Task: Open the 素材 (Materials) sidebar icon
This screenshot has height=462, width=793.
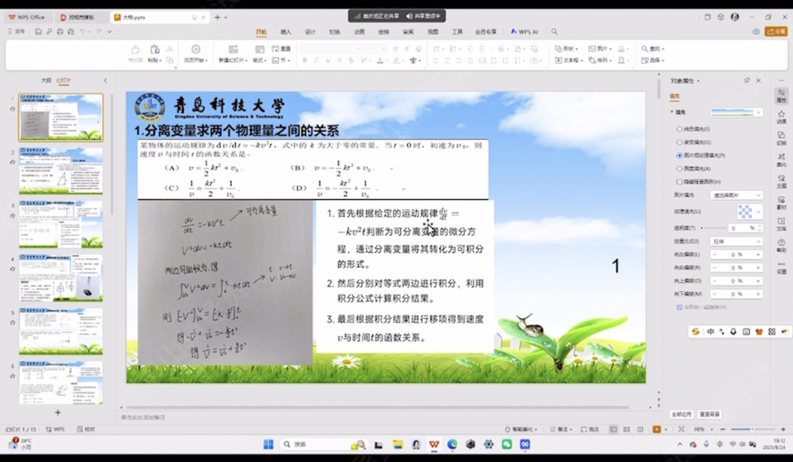Action: [x=781, y=202]
